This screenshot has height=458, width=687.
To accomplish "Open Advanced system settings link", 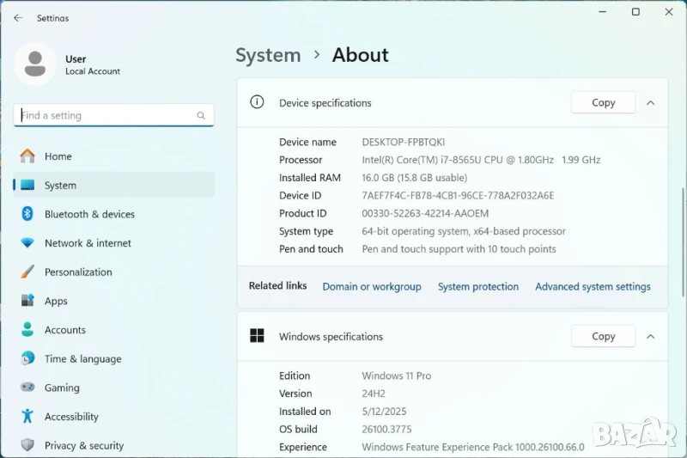I will coord(593,287).
